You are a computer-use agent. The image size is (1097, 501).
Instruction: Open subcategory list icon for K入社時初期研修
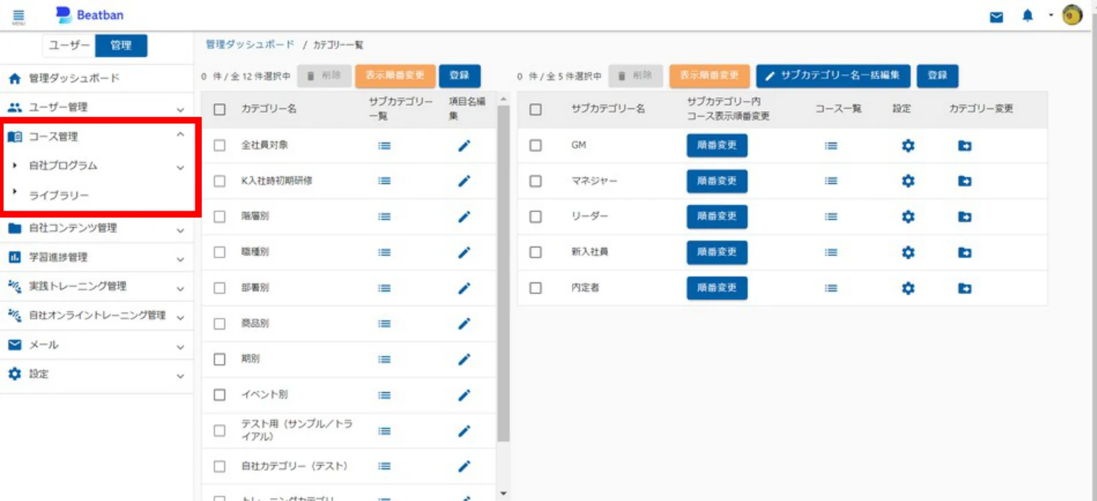[384, 181]
